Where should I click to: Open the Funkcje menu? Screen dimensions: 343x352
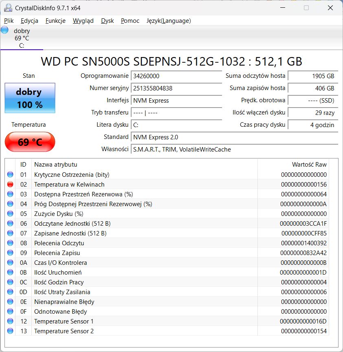click(55, 21)
